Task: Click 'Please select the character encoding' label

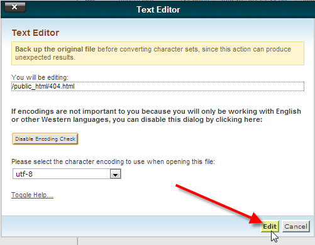Action: click(x=113, y=161)
